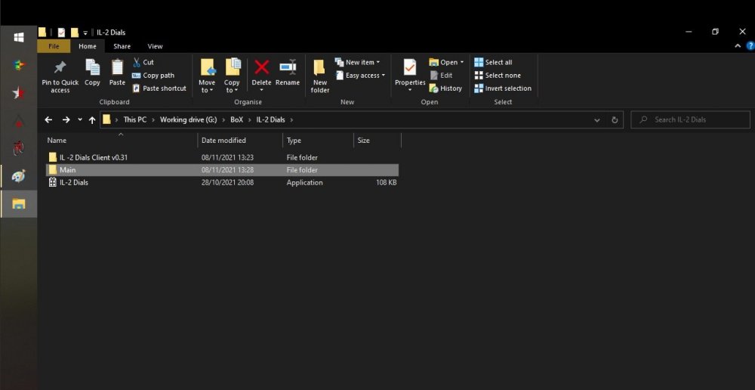Show file History
This screenshot has width=755, height=390.
coord(445,88)
